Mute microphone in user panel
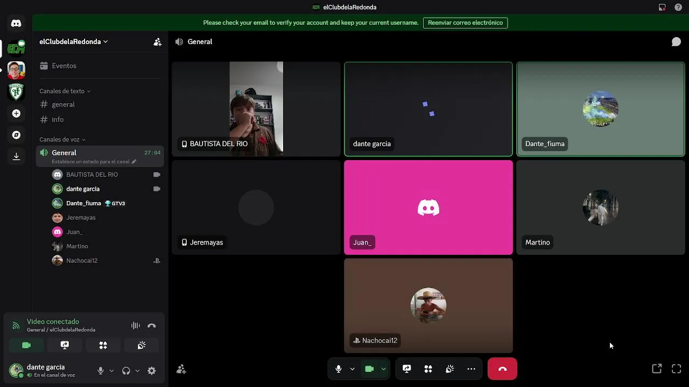The image size is (689, 387). (x=101, y=370)
